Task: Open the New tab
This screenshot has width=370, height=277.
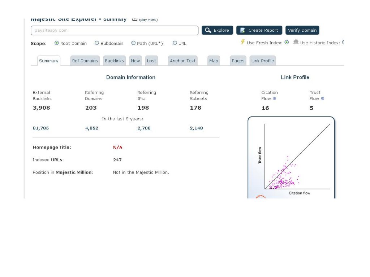Action: coord(135,61)
